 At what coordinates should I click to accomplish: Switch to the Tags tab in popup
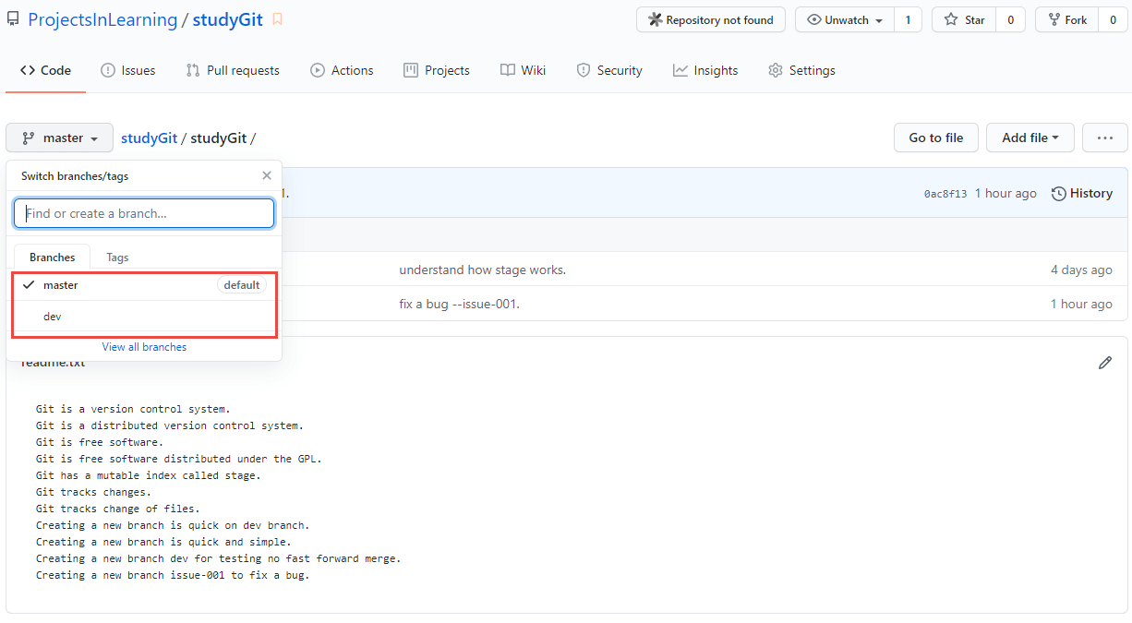pyautogui.click(x=117, y=258)
